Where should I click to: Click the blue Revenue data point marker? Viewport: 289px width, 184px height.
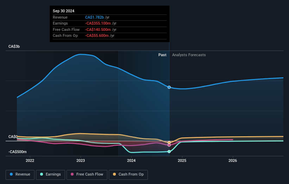(169, 87)
